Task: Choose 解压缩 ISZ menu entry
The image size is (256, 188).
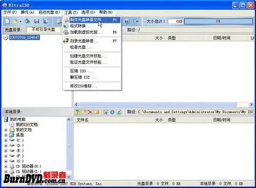Action: [x=92, y=77]
